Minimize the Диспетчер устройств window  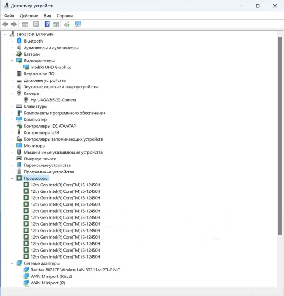(241, 6)
